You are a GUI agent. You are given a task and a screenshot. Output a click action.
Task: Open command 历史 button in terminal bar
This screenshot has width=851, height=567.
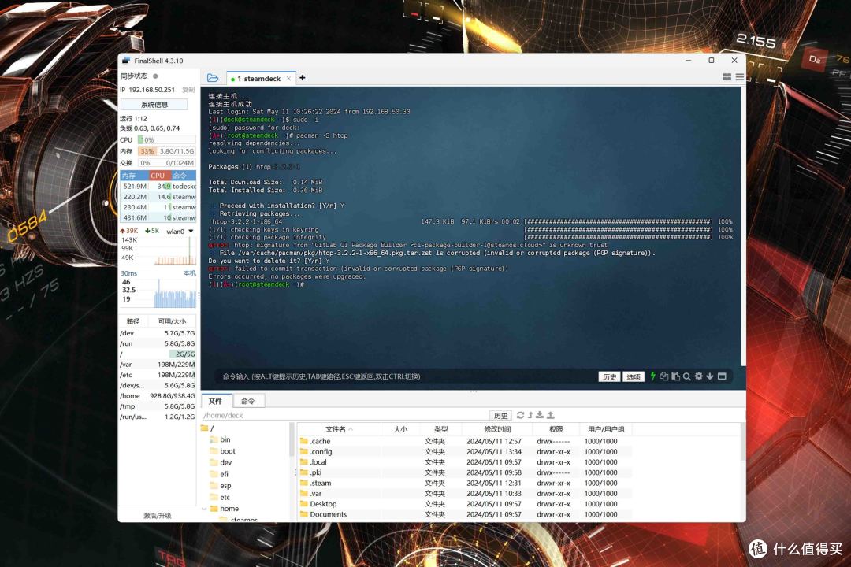point(609,376)
